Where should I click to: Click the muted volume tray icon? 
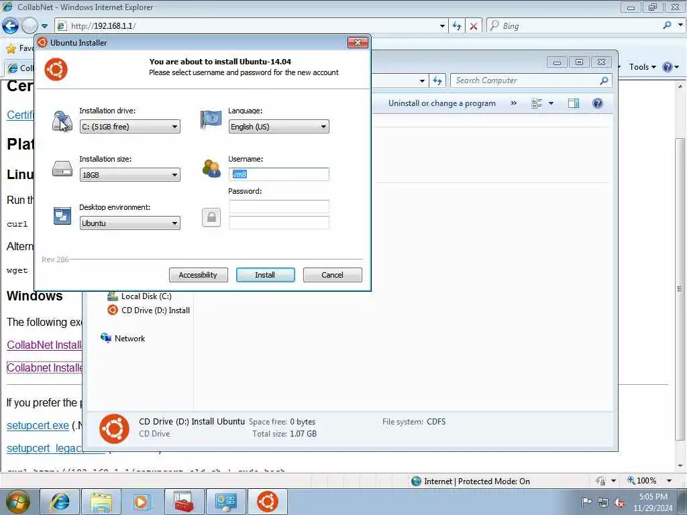click(619, 502)
